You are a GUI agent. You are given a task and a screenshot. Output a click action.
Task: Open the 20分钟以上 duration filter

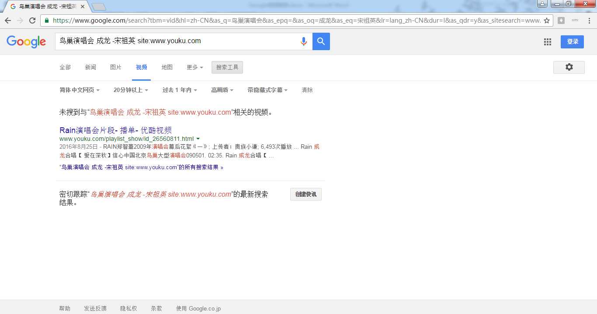131,90
